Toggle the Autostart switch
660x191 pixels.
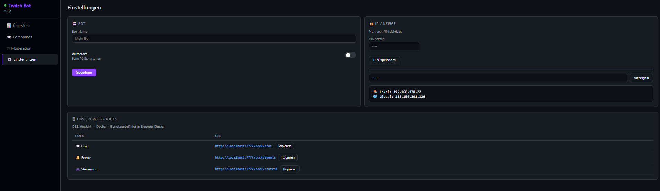click(350, 55)
